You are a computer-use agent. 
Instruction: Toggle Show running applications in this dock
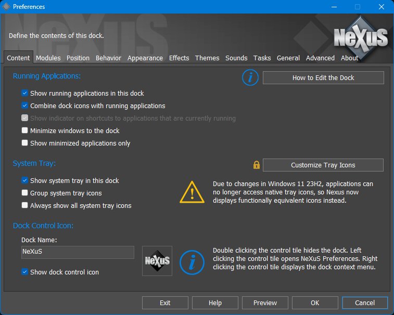point(24,93)
